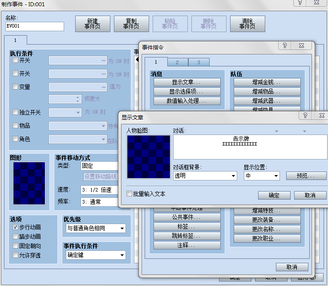Click 更改职业... command button
This screenshot has height=286, width=328.
coord(267,238)
